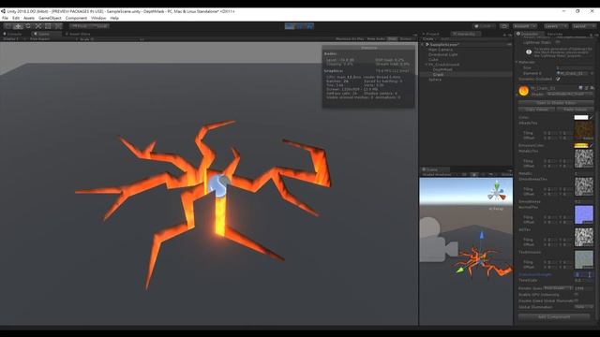Switch to the Hierarchy tab
This screenshot has height=337, width=600.
click(465, 34)
